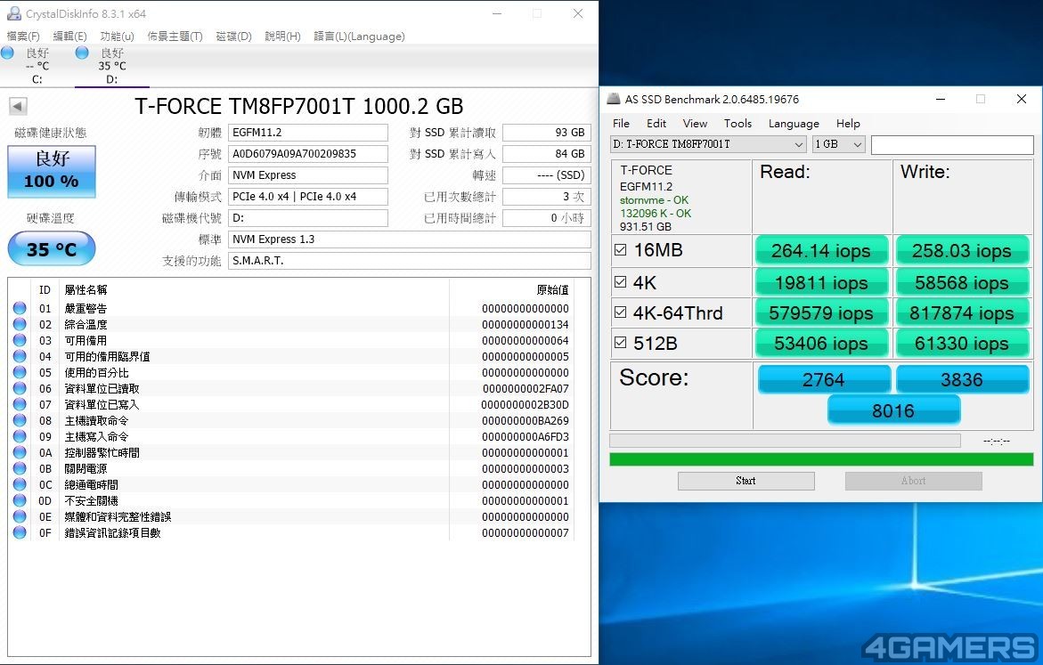1043x665 pixels.
Task: Open the Language menu in AS SSD Benchmark
Action: click(794, 123)
